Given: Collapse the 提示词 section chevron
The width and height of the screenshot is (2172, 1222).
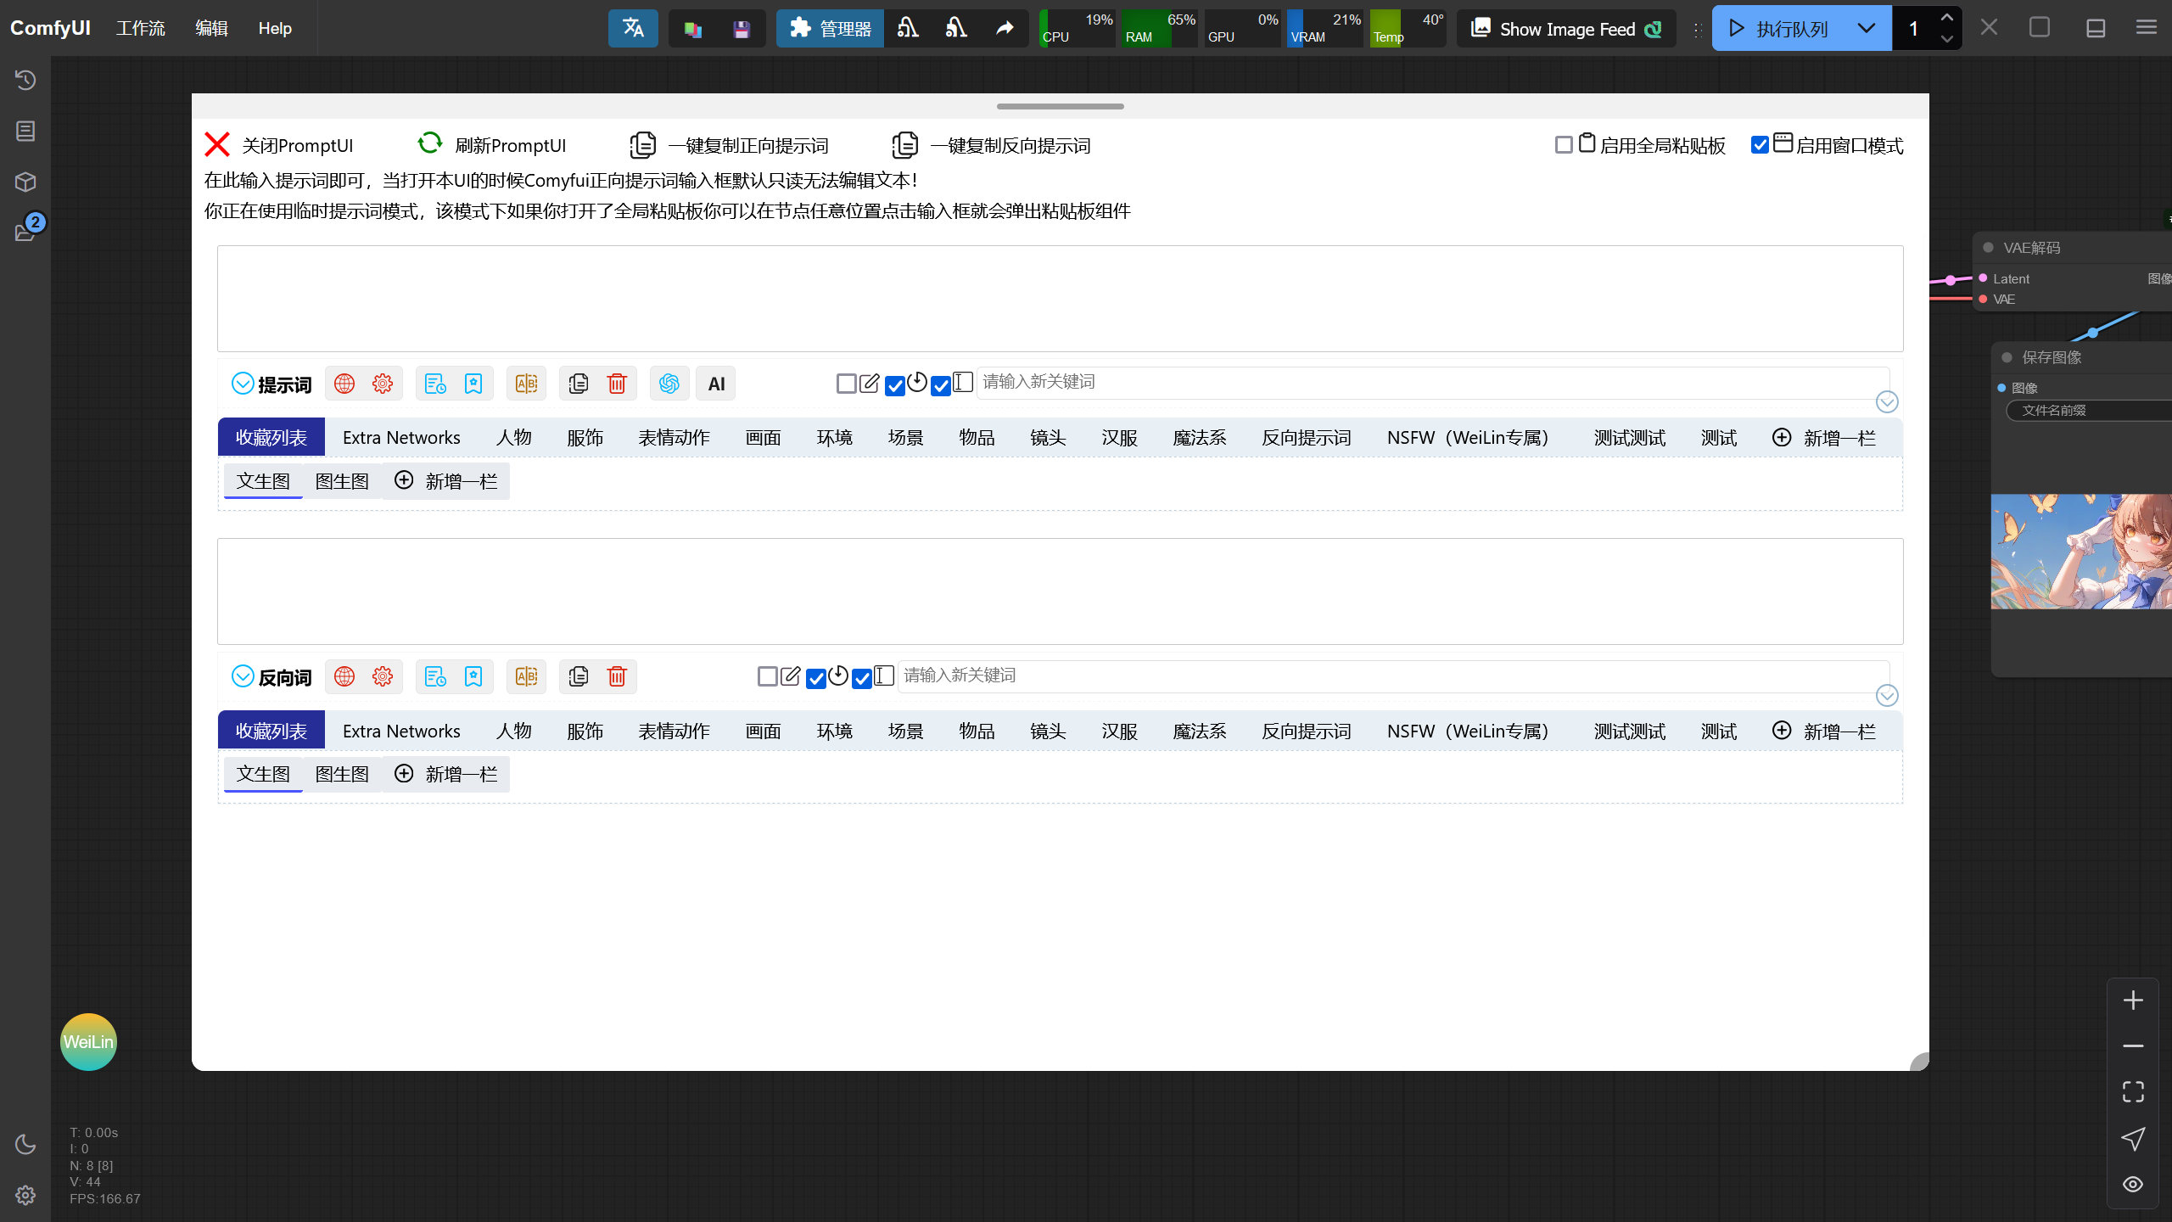Looking at the screenshot, I should coord(243,383).
